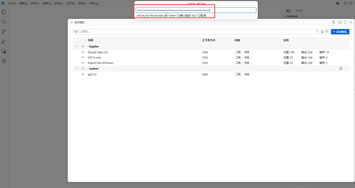
Task: Select the Claude Haiku 4.5 model name
Action: (98, 52)
